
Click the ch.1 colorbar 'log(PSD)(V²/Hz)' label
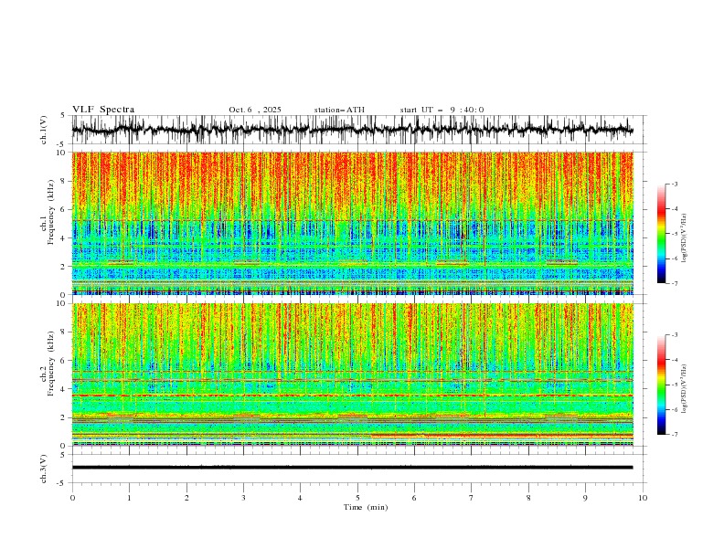pyautogui.click(x=684, y=238)
